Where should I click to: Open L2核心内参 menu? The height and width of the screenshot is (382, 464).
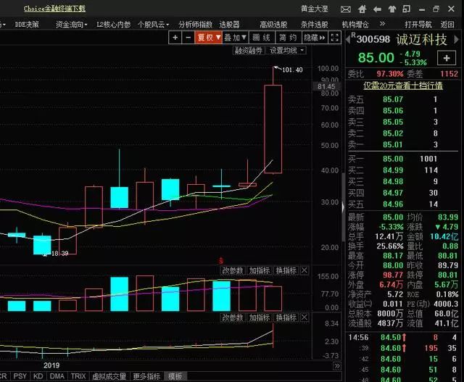[x=114, y=25]
